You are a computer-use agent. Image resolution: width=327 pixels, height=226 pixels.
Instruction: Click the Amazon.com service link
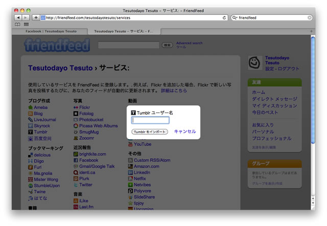147,166
